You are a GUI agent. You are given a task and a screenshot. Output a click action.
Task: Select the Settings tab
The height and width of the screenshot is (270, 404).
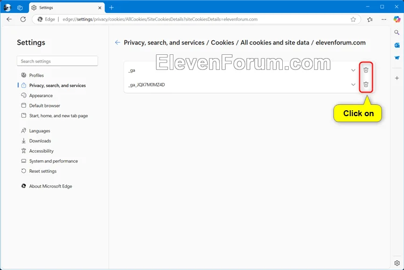[x=67, y=8]
